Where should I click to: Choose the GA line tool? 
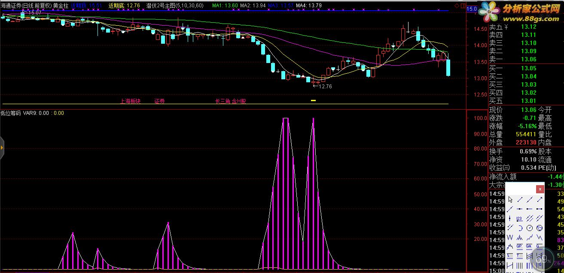(529, 246)
